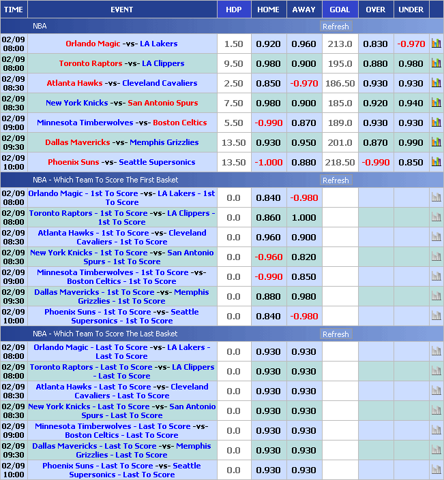Refresh the Last Basket section
This screenshot has height=480, width=444.
tap(335, 334)
